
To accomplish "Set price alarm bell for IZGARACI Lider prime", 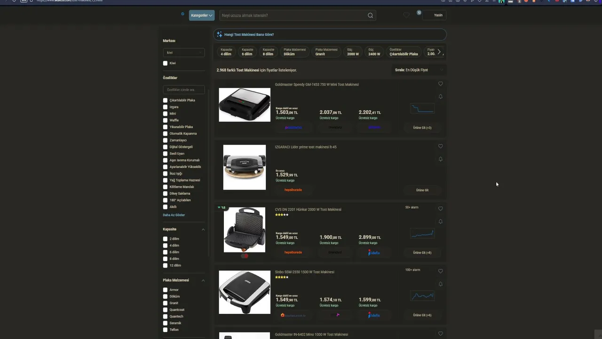I will click(441, 159).
